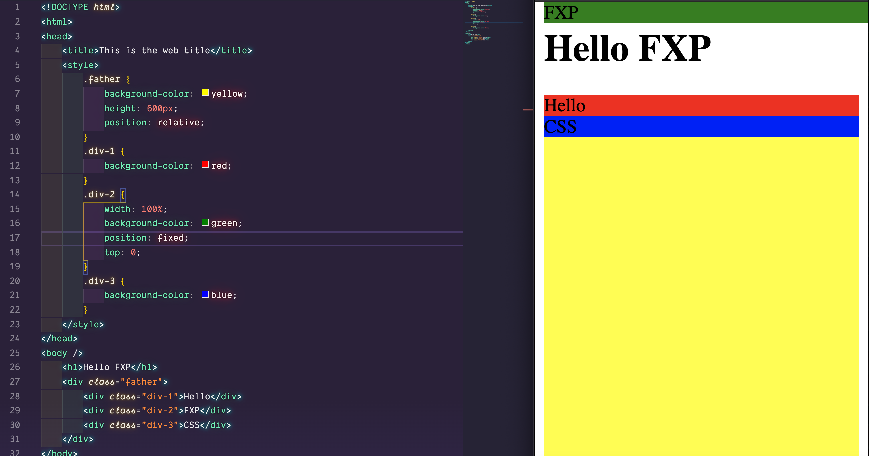Click line number 17 in gutter
Image resolution: width=869 pixels, height=456 pixels.
14,238
